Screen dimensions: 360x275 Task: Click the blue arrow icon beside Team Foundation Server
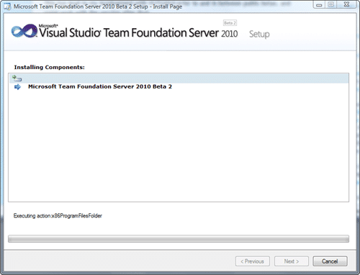[17, 87]
